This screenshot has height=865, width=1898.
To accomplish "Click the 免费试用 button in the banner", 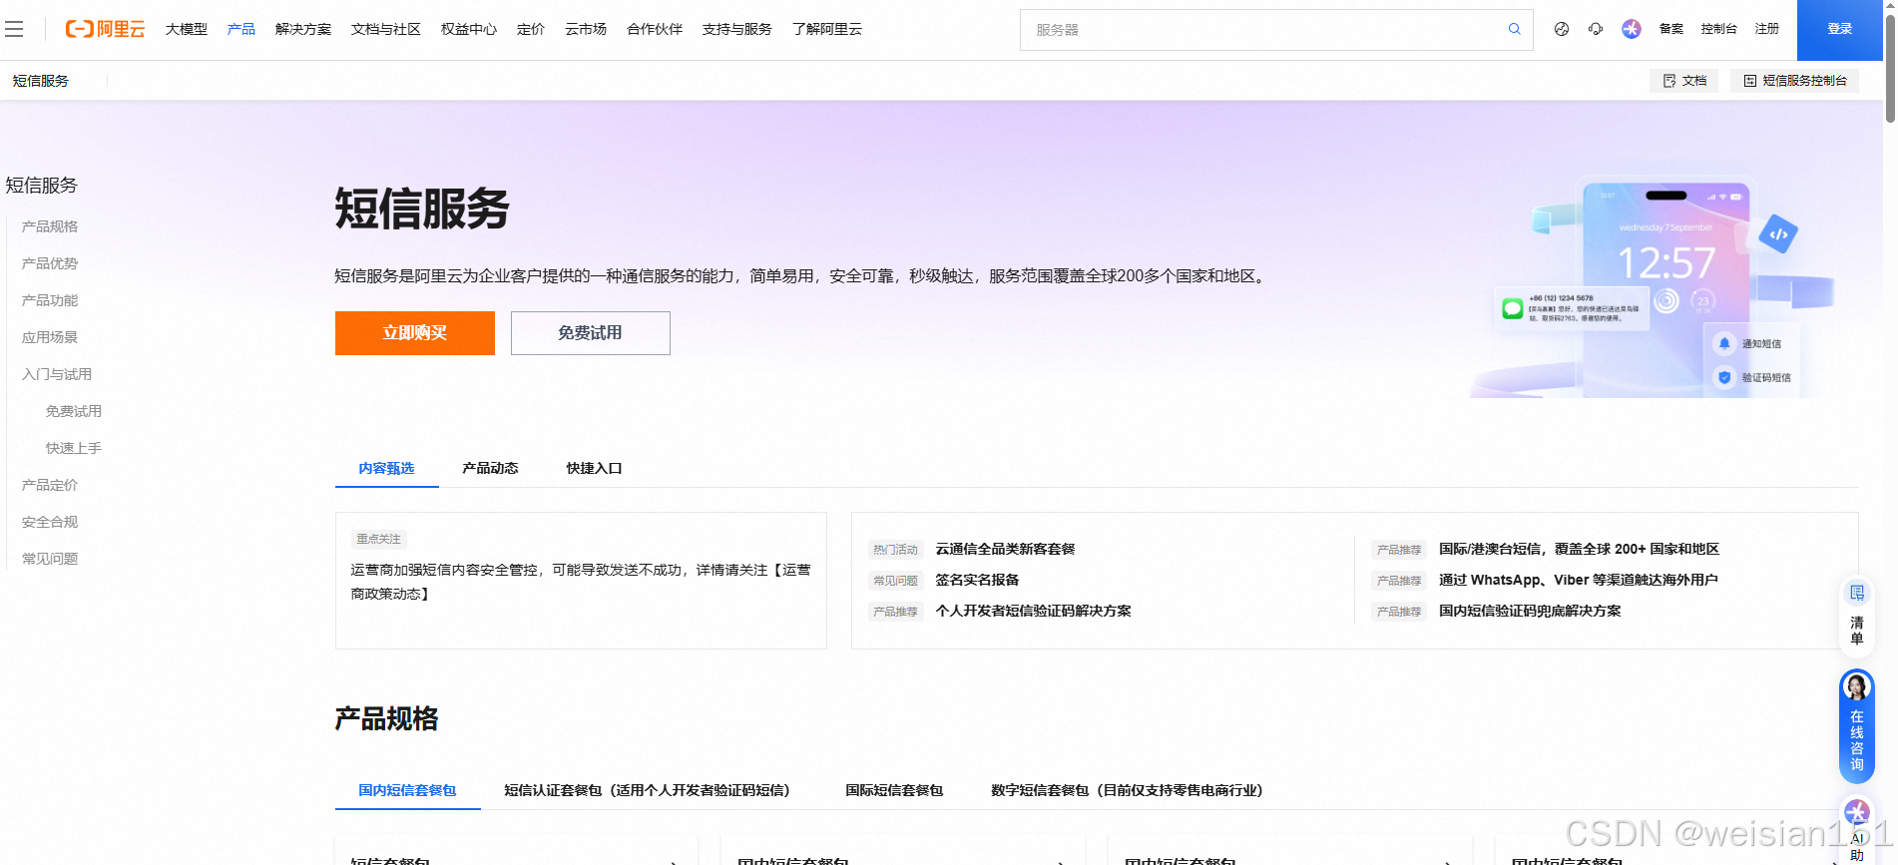I will tap(591, 333).
